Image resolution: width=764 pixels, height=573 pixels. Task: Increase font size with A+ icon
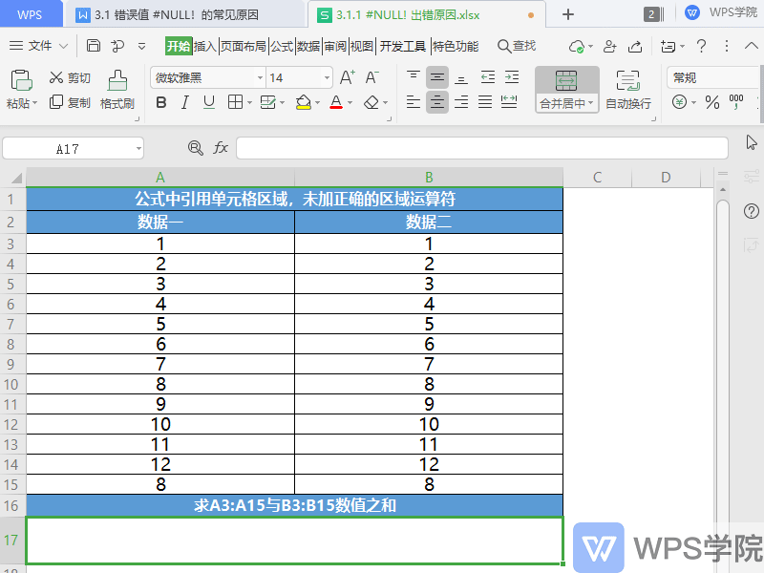(348, 77)
